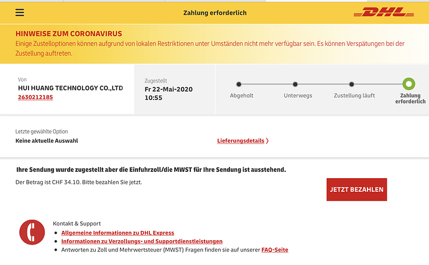Screen dimensions: 429x265
Task: Click the Zugestellt date Fr 22-Mai-2020
Action: point(168,89)
